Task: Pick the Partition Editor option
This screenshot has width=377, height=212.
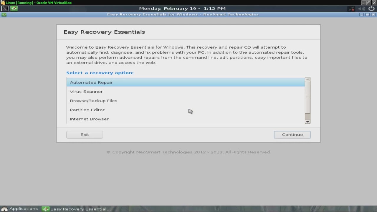Action: 186,110
